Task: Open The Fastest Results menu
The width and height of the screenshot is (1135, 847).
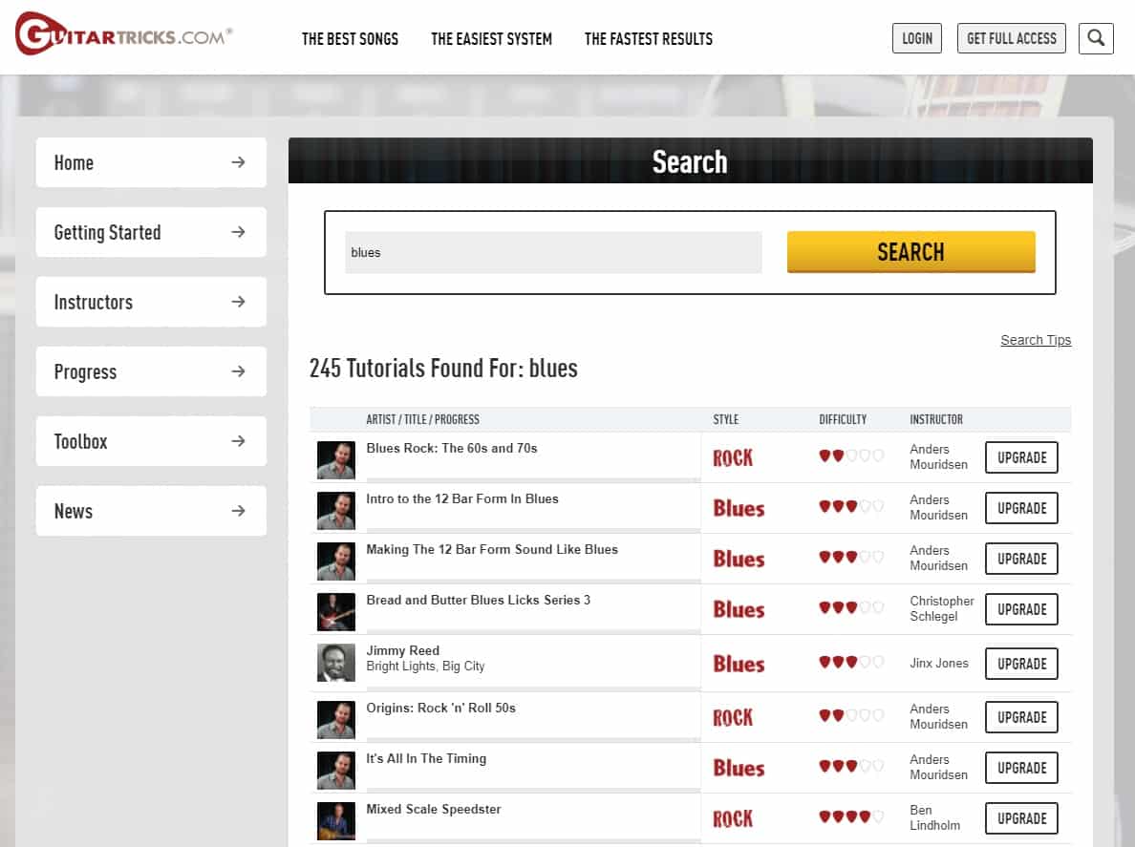Action: pyautogui.click(x=649, y=39)
